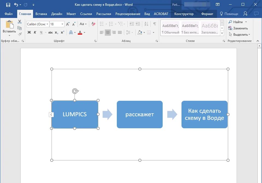Image resolution: width=262 pixels, height=183 pixels.
Task: Open the Файл menu
Action: (x=8, y=14)
